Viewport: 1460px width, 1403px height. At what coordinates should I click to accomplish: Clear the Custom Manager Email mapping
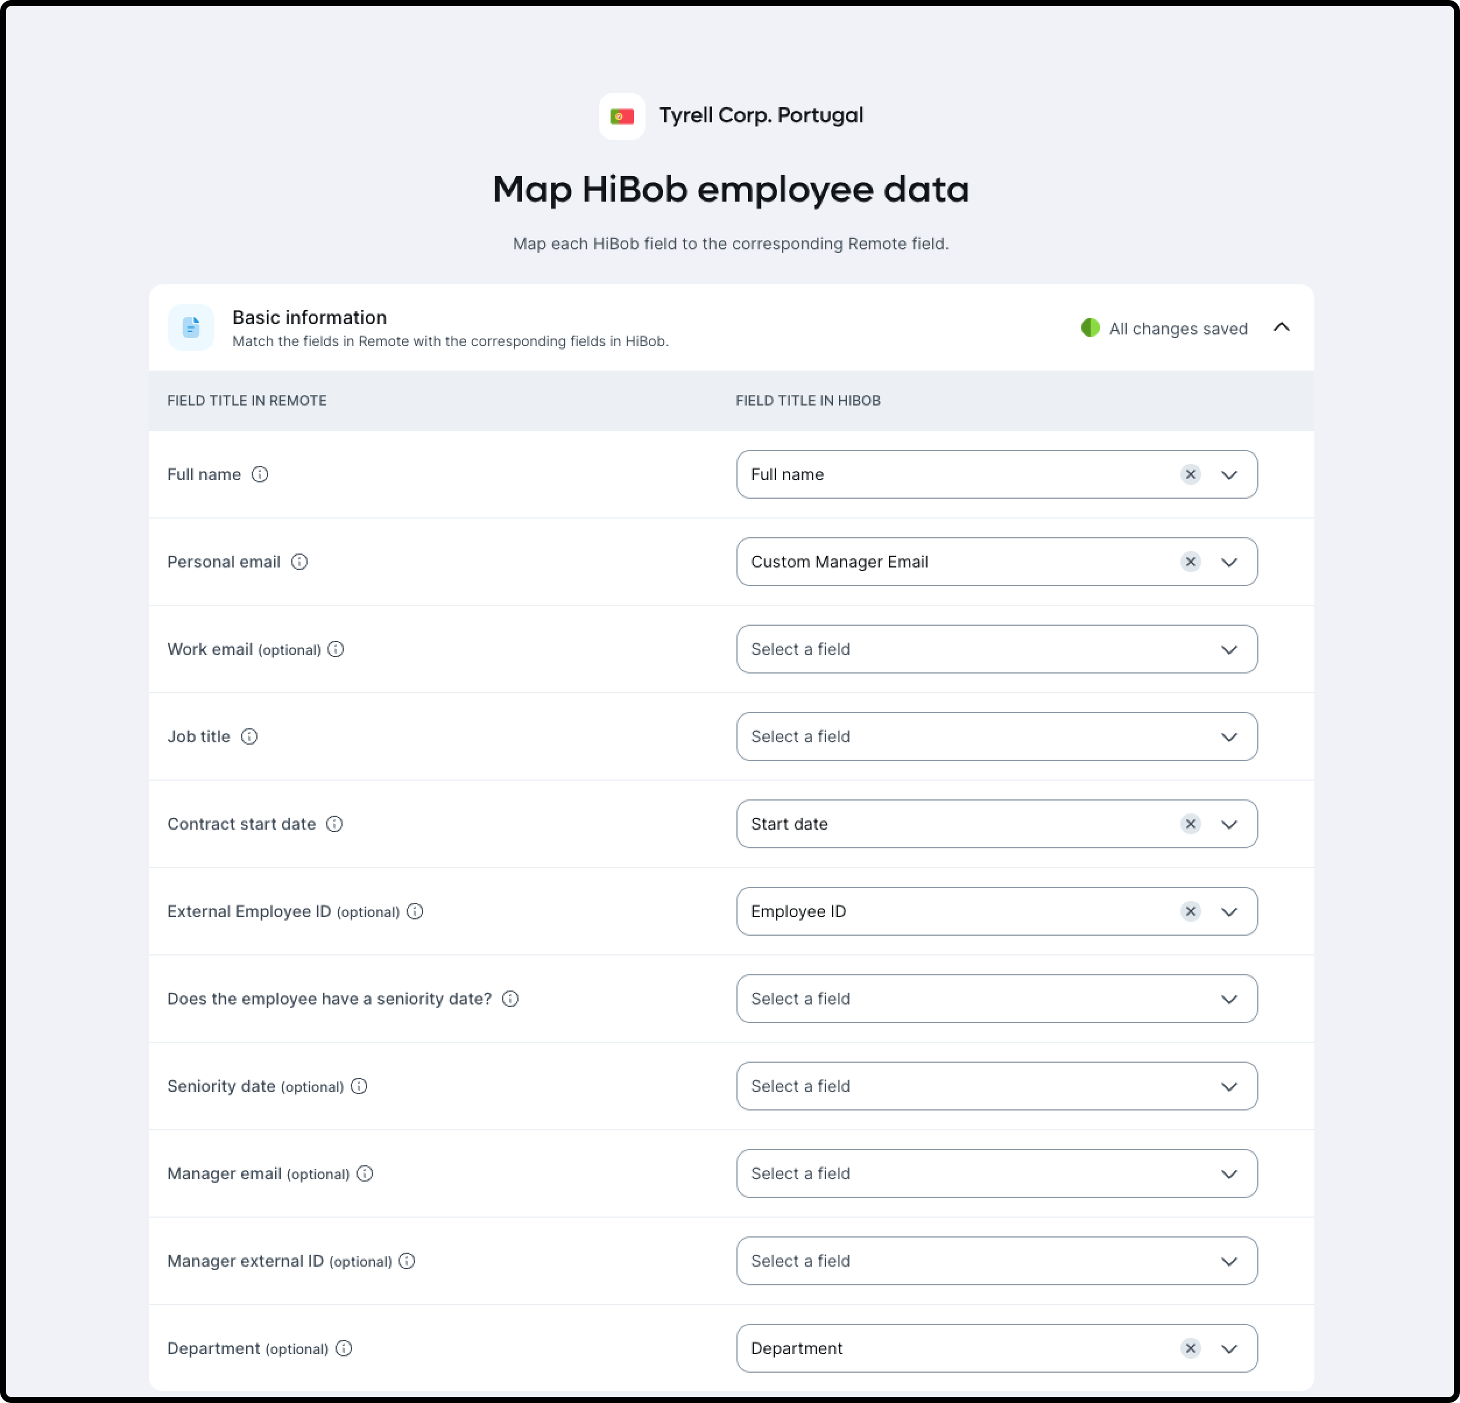tap(1190, 562)
